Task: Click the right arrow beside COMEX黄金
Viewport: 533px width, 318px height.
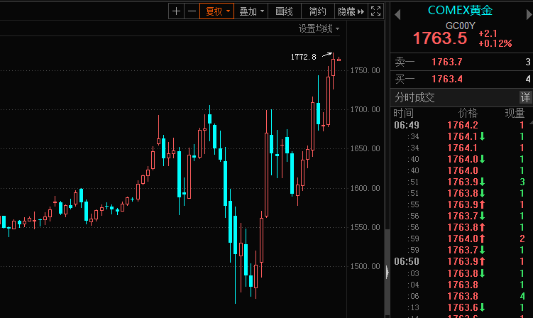Action: click(526, 13)
